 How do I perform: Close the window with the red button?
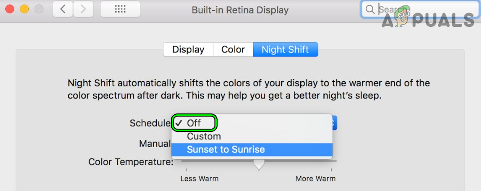tap(9, 9)
